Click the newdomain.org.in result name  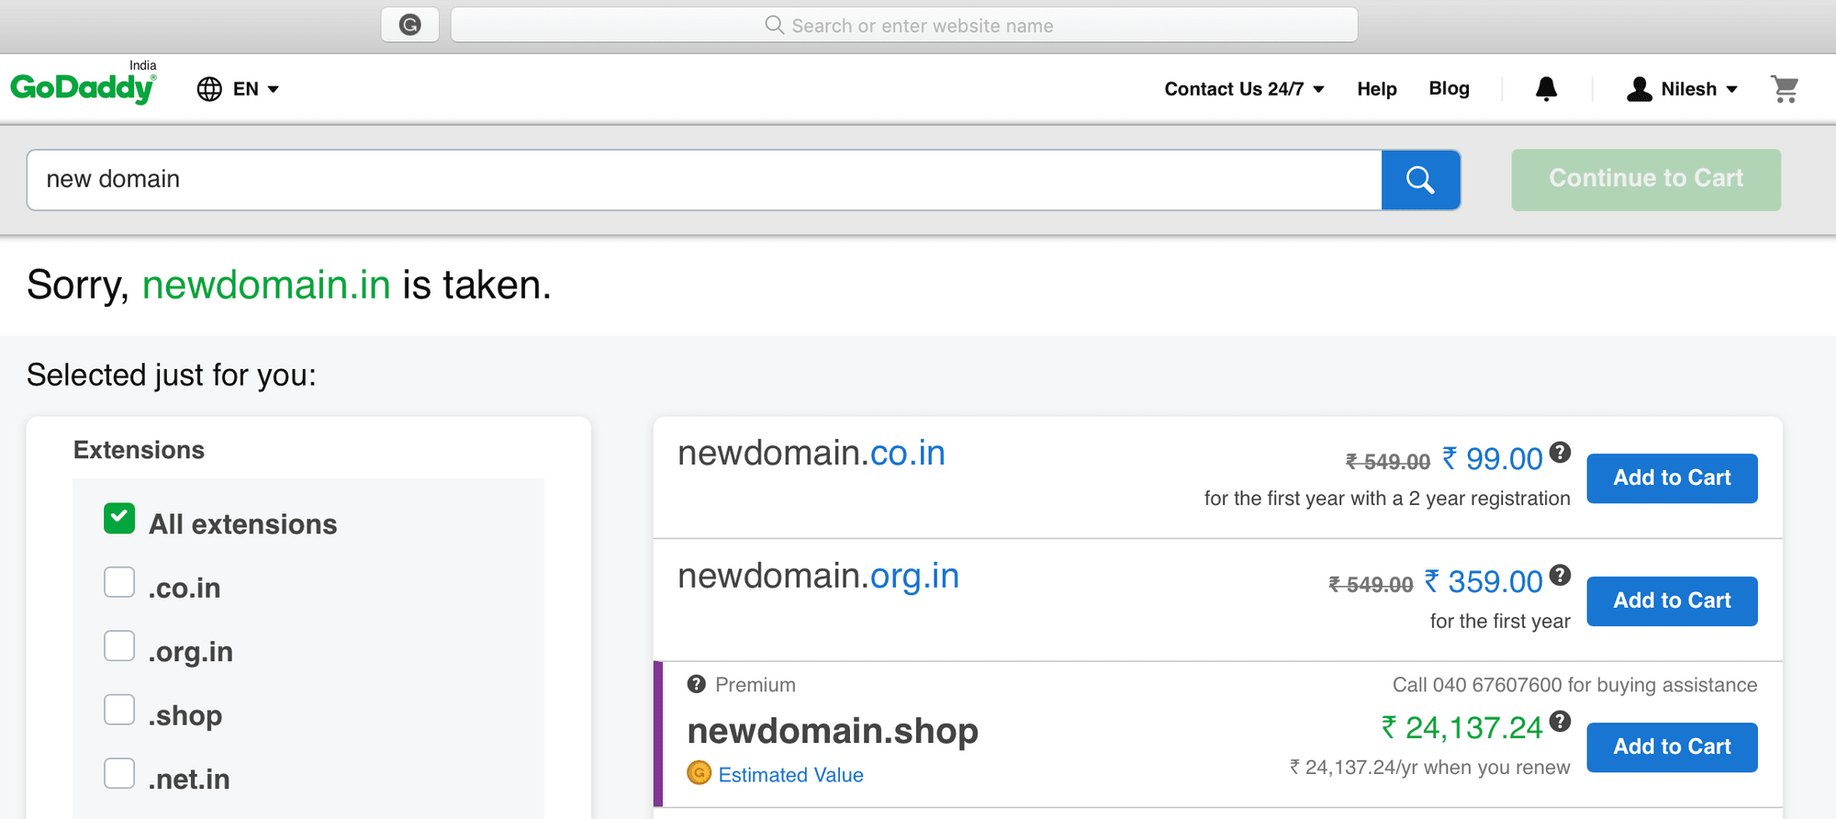tap(818, 577)
